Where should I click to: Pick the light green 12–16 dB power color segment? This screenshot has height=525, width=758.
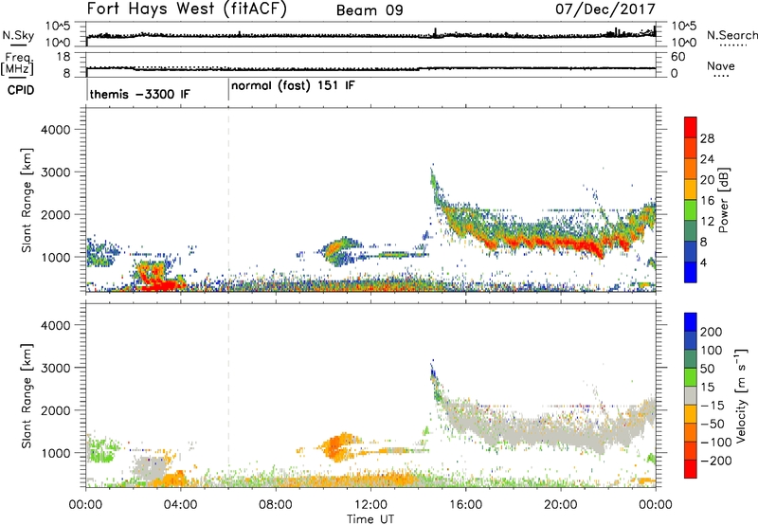[691, 209]
